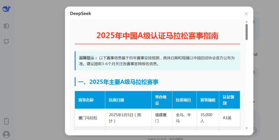Click the 比赛项目 column header

point(183,100)
